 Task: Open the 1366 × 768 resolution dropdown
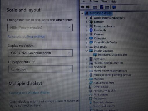click(x=40, y=53)
